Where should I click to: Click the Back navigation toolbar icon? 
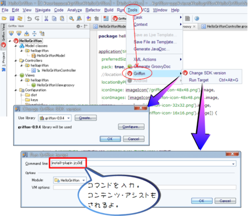click(x=89, y=18)
